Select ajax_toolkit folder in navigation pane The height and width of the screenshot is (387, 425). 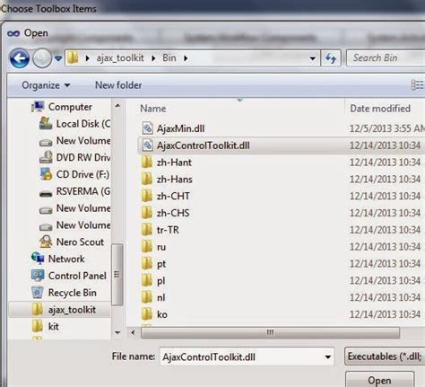point(72,310)
